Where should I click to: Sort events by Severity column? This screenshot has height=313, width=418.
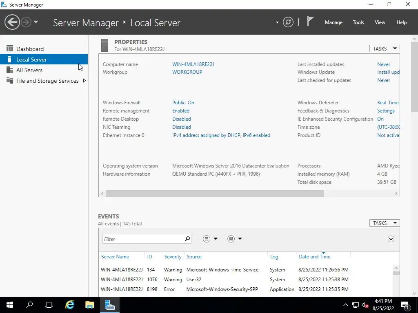point(173,257)
